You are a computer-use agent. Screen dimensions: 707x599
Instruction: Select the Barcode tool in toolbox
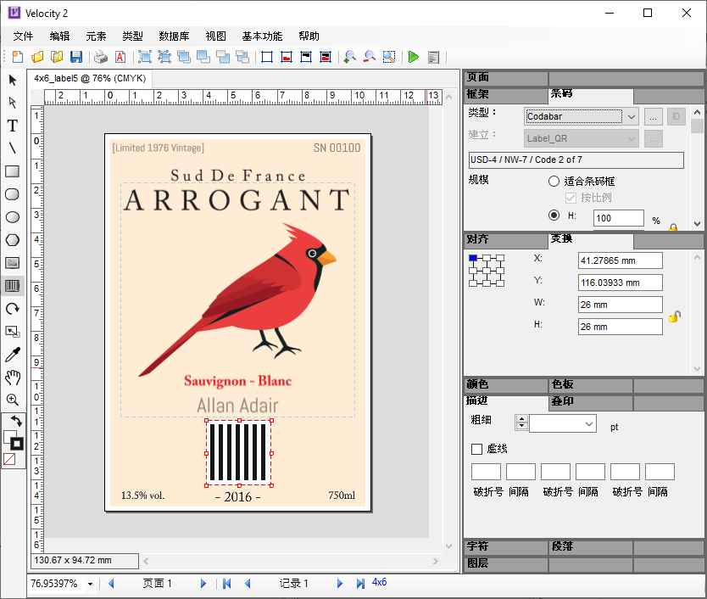[13, 286]
